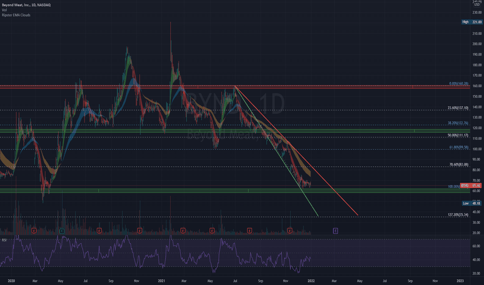Select the red resistance zone near 160
Screen dimensions: 484x285
[235, 87]
